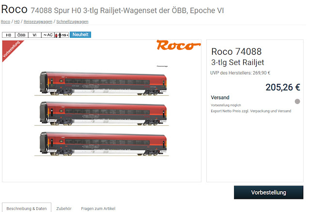Click the grey availability status dot
Screen dimensions: 310x212
[x=297, y=101]
